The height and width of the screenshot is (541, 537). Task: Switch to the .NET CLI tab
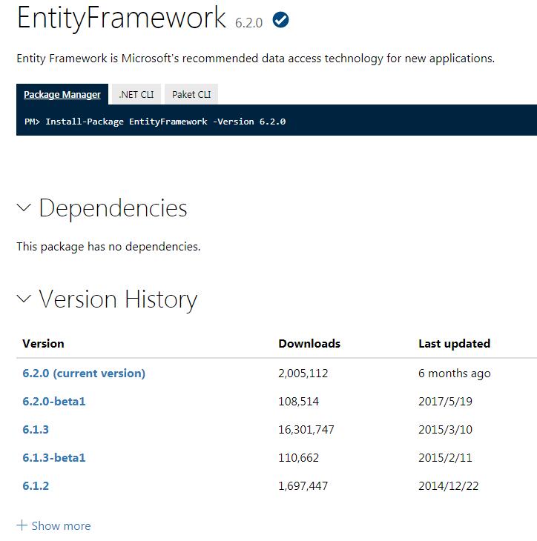[x=136, y=94]
